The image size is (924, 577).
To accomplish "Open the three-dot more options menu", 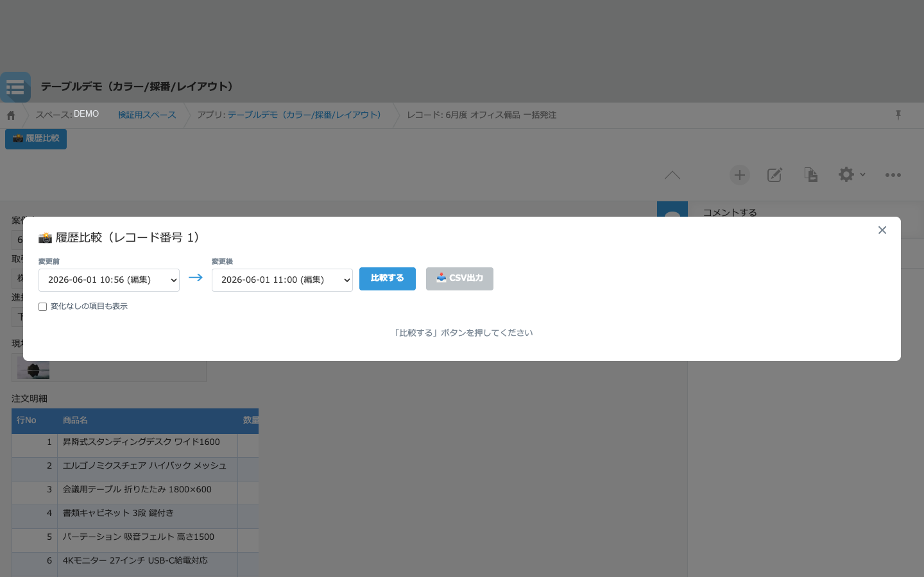I will click(x=893, y=175).
